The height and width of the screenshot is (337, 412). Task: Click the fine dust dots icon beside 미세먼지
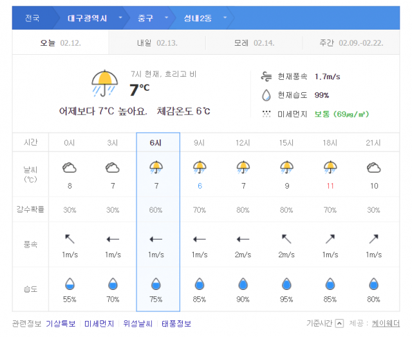(266, 114)
